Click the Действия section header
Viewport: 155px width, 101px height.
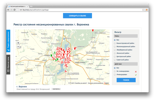(126, 64)
